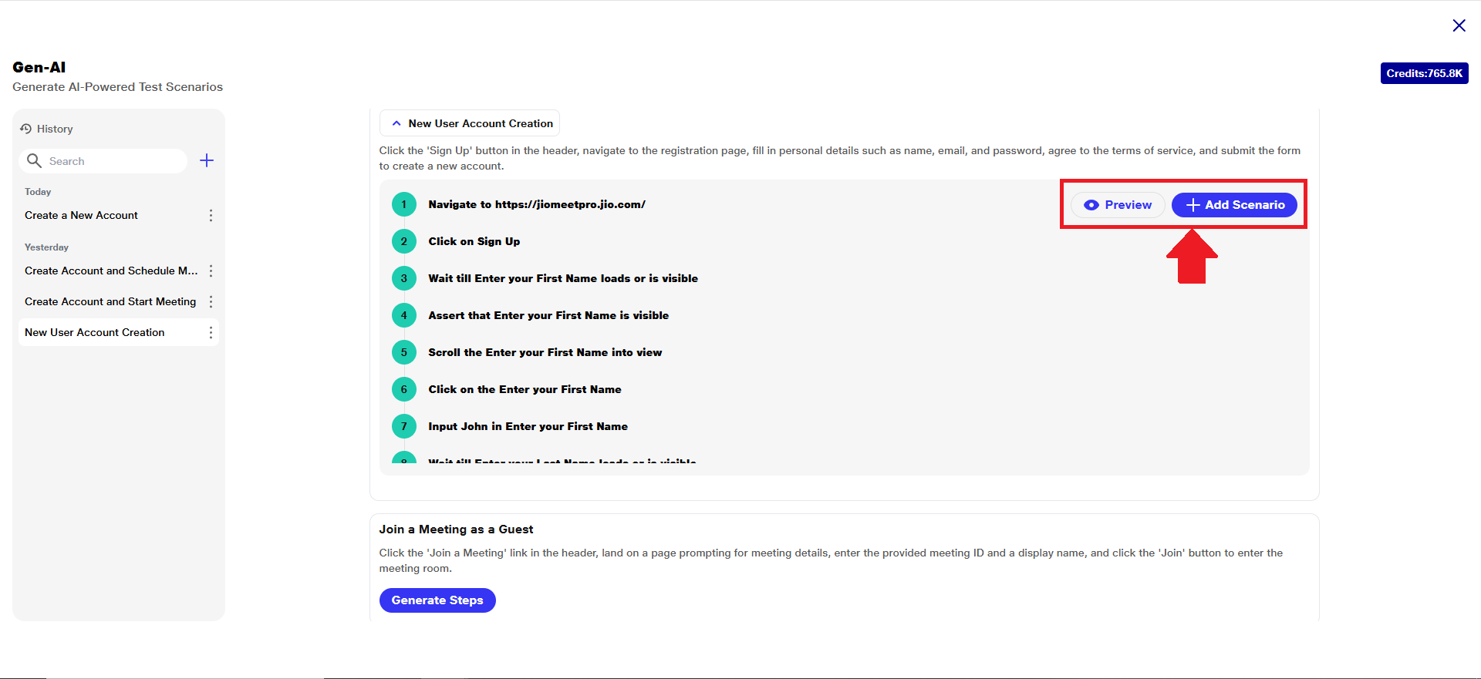Select Create a New Account history item
The width and height of the screenshot is (1481, 679).
point(81,216)
